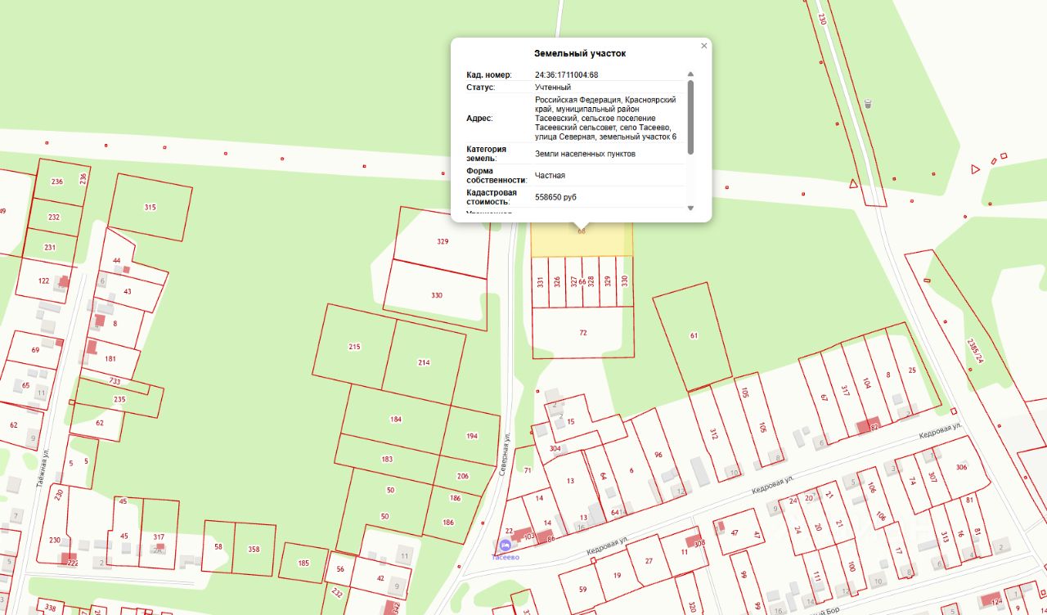
Task: Close the Земельный участок info popup
Action: click(703, 47)
